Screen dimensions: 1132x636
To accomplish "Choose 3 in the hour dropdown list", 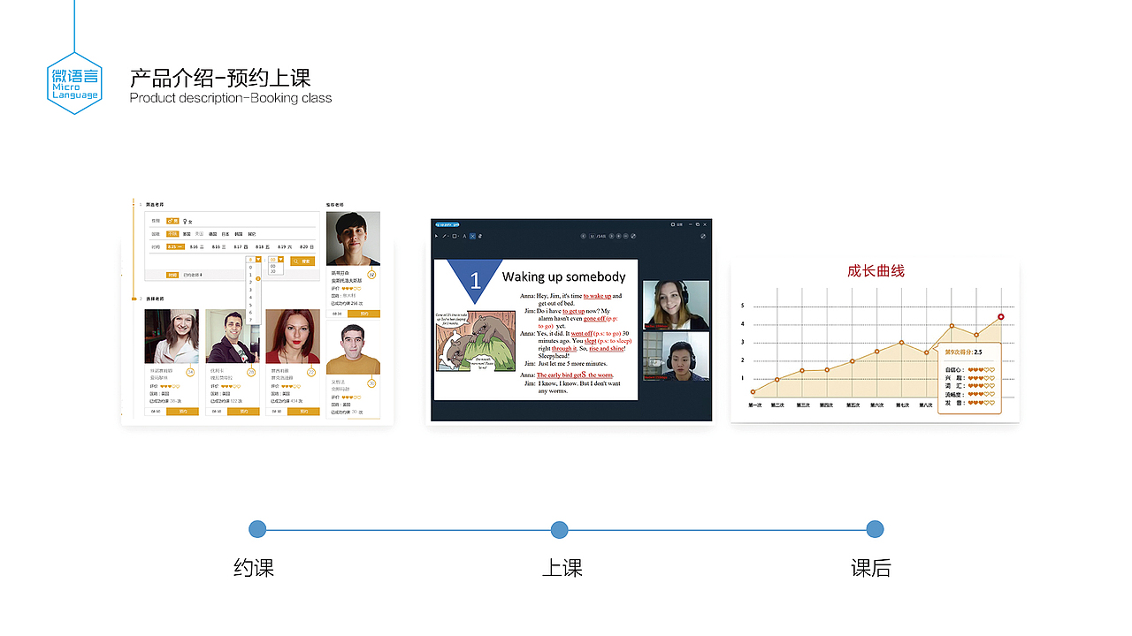I will (x=250, y=290).
